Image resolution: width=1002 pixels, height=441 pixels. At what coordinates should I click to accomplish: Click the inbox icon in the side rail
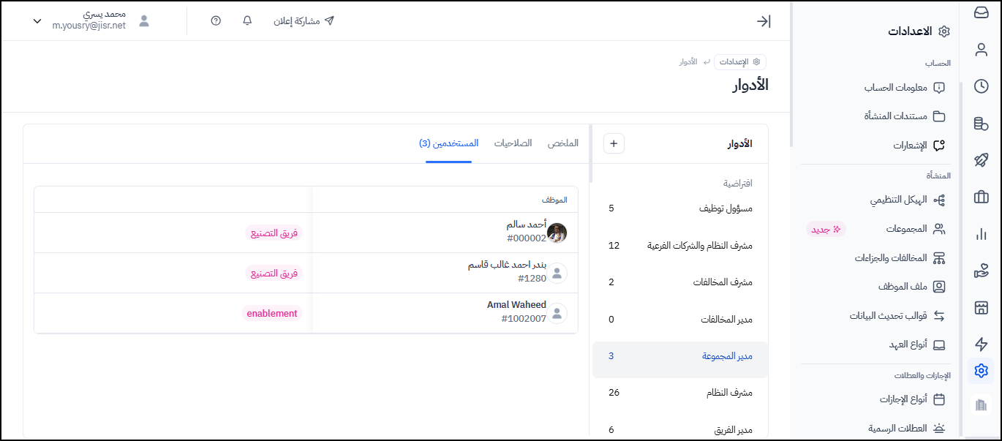click(981, 12)
